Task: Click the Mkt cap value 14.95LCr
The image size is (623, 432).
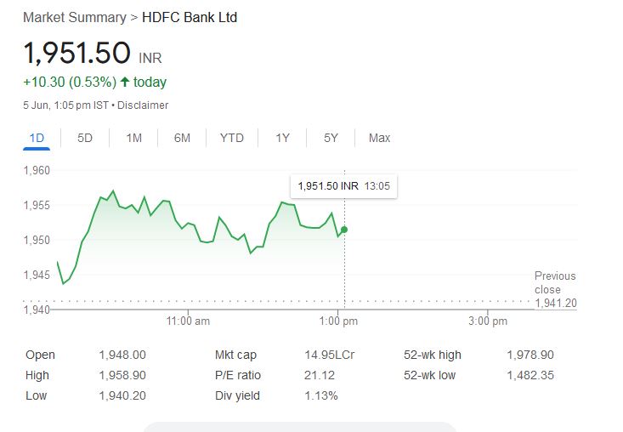Action: pyautogui.click(x=330, y=355)
